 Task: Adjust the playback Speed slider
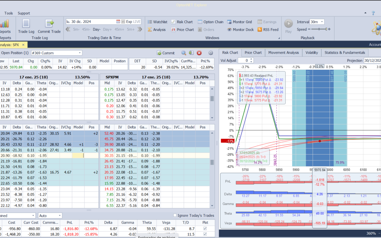click(x=319, y=30)
